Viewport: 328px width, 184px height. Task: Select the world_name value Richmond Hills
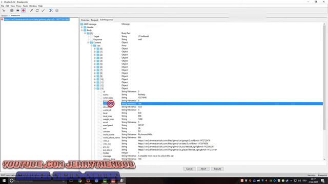click(145, 134)
